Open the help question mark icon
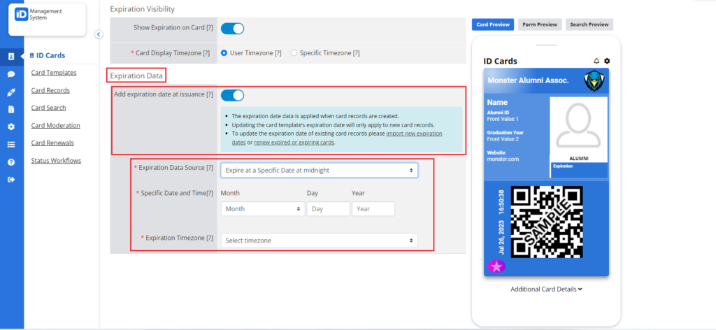The image size is (716, 330). tap(11, 162)
